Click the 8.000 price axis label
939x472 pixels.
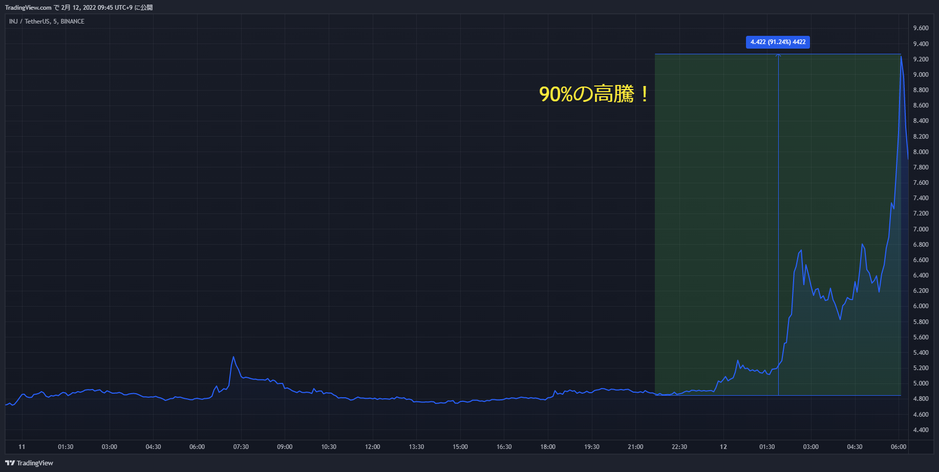[x=921, y=152]
